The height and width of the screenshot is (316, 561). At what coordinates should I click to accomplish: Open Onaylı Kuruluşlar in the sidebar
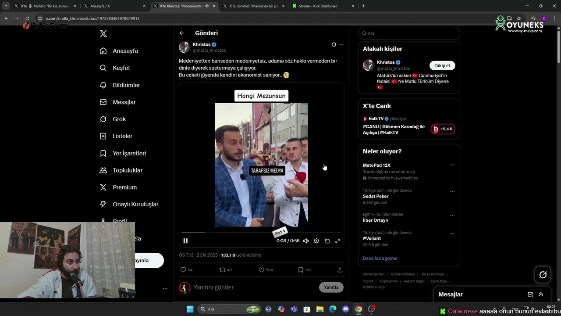pyautogui.click(x=129, y=205)
